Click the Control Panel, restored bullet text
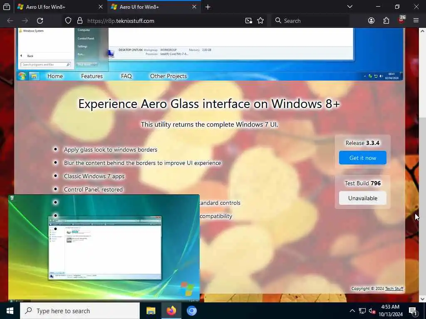Viewport: 426px width, 319px height. (93, 189)
